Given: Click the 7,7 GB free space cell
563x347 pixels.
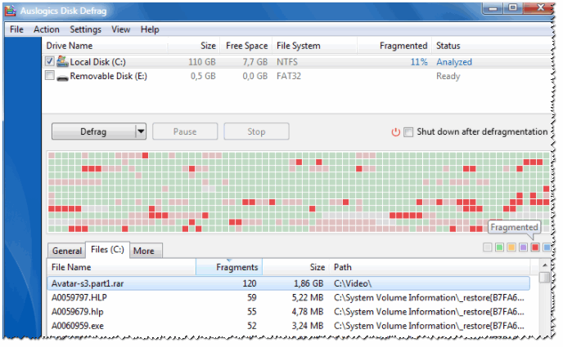Looking at the screenshot, I should tap(255, 62).
